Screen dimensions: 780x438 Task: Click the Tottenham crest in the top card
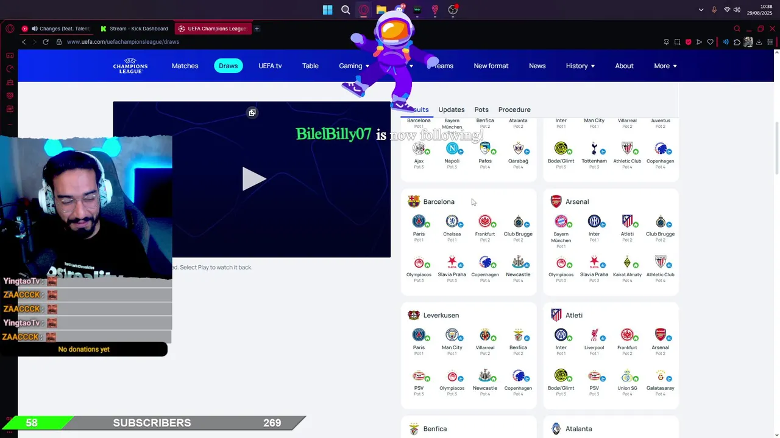click(594, 148)
